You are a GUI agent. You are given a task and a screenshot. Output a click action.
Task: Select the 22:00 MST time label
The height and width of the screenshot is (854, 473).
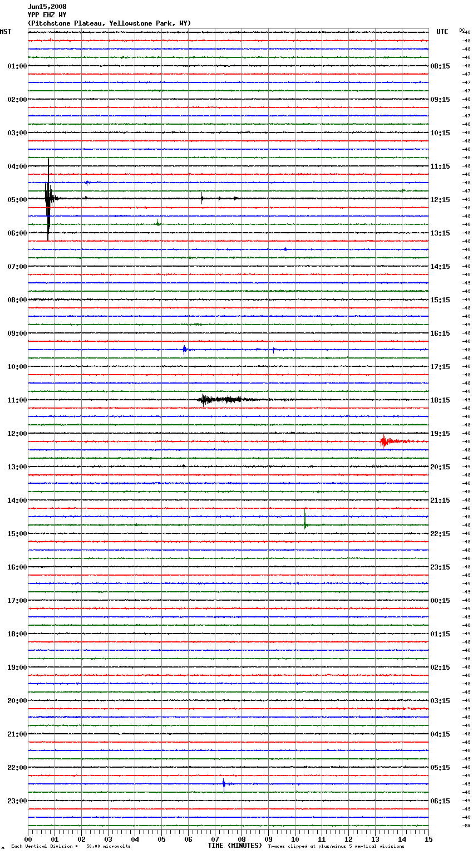17,768
